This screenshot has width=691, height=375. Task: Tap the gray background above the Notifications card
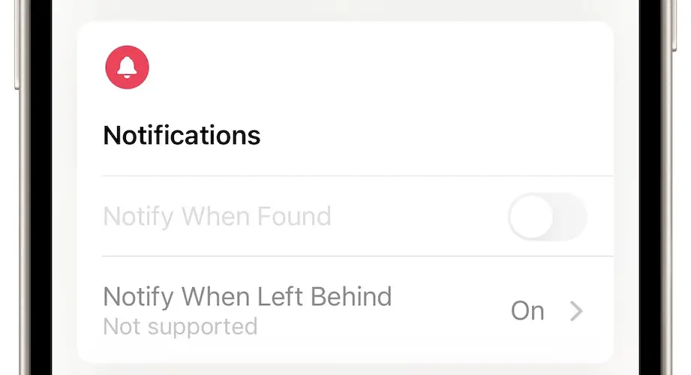(x=345, y=9)
